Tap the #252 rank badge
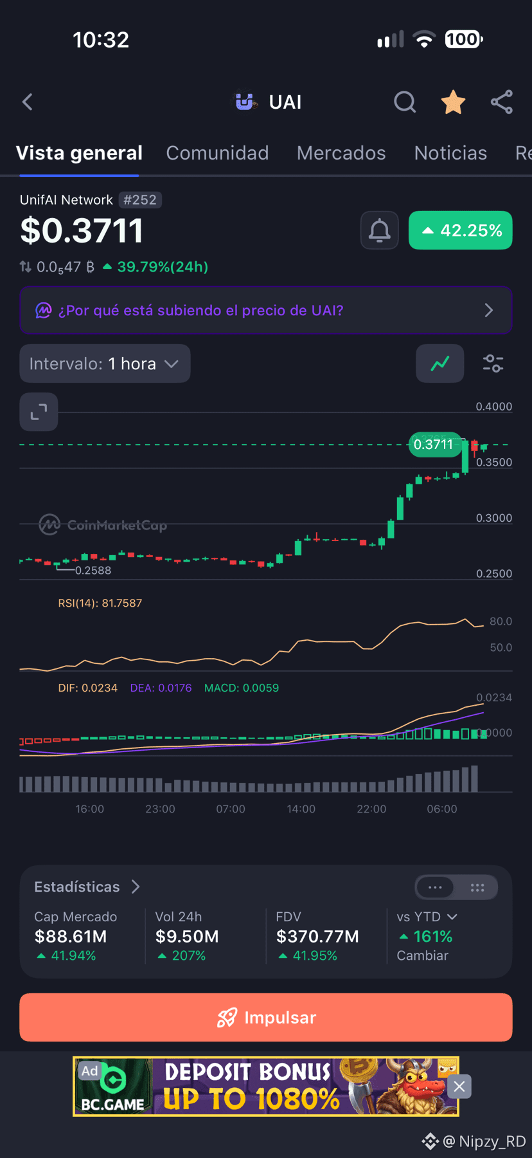 [x=140, y=200]
